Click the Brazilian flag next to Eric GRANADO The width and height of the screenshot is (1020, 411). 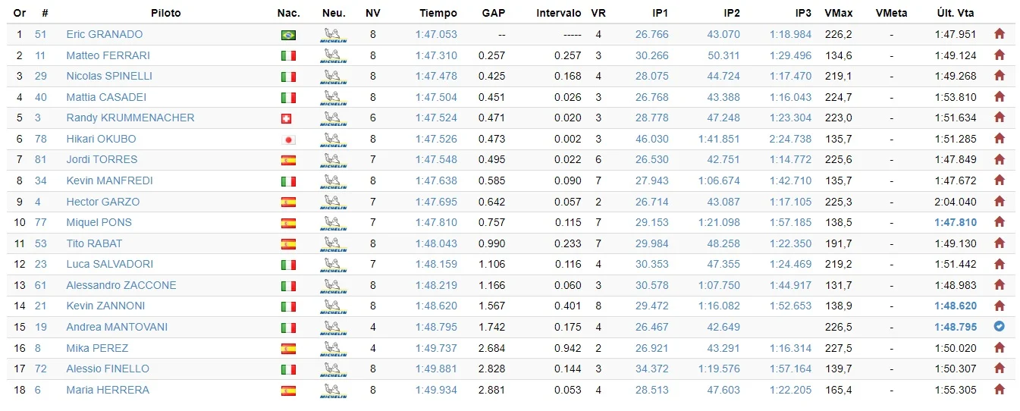[288, 35]
